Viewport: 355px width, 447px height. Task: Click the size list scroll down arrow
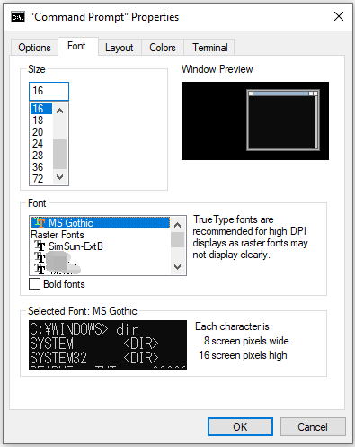60,177
